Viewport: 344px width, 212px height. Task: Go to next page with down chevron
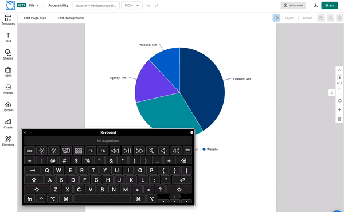click(339, 89)
